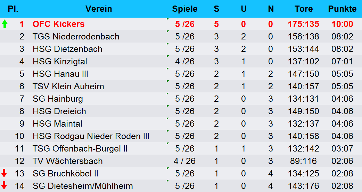This screenshot has width=362, height=192.
Task: Select the Verein column header
Action: [x=99, y=9]
